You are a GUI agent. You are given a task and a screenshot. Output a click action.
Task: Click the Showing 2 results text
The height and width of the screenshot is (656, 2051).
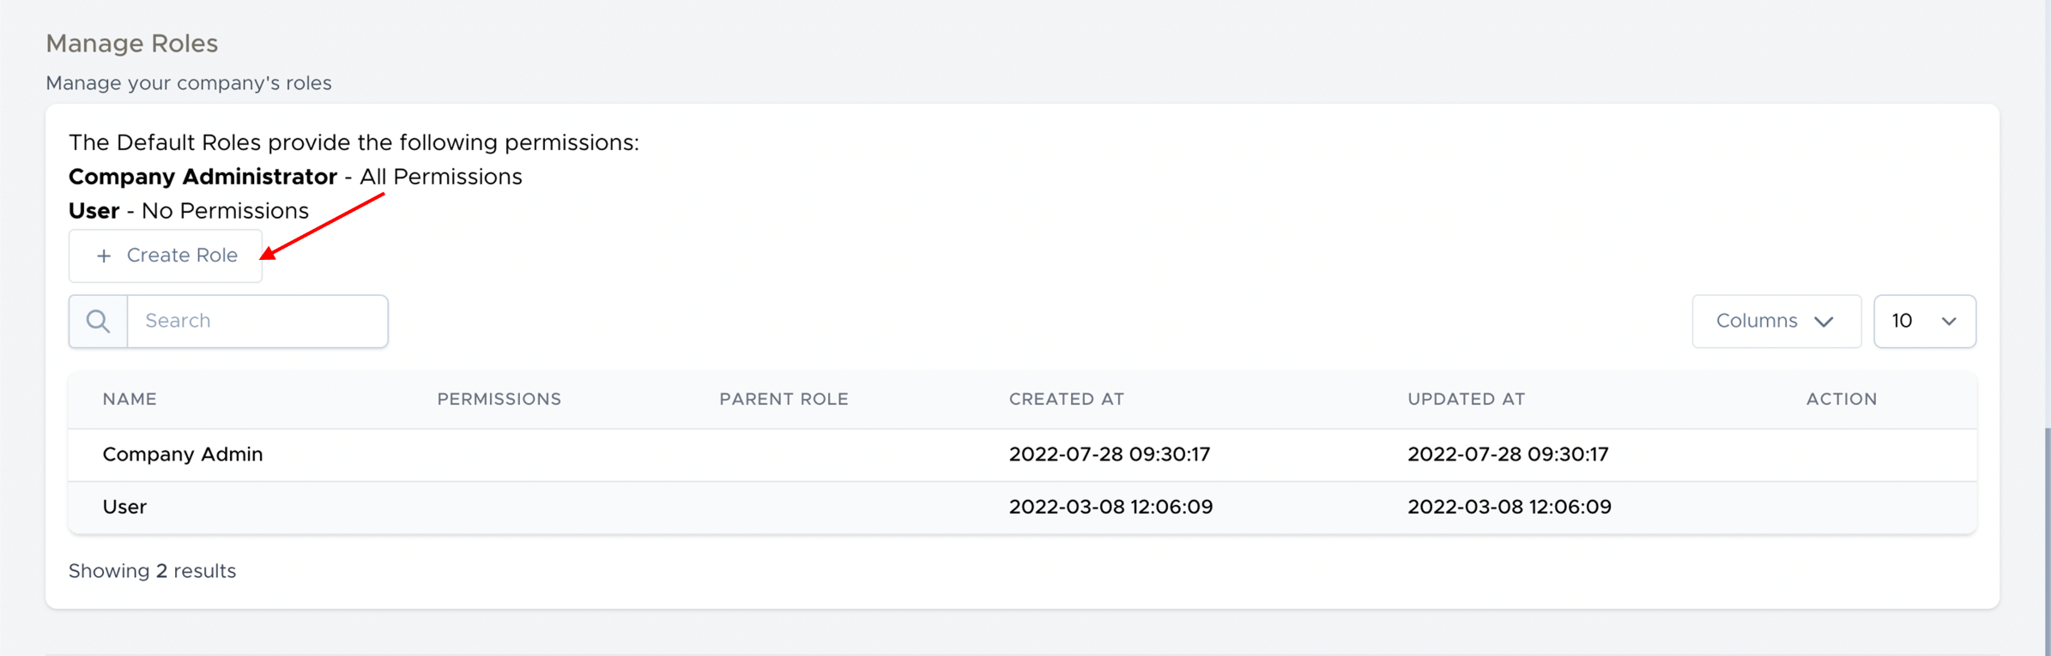(152, 571)
